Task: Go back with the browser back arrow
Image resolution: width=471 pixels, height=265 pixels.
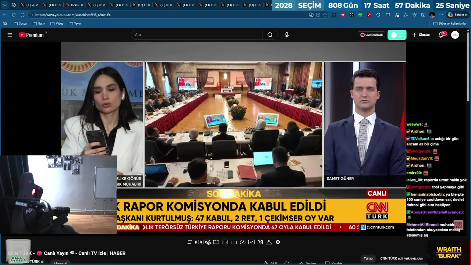Action: click(5, 15)
